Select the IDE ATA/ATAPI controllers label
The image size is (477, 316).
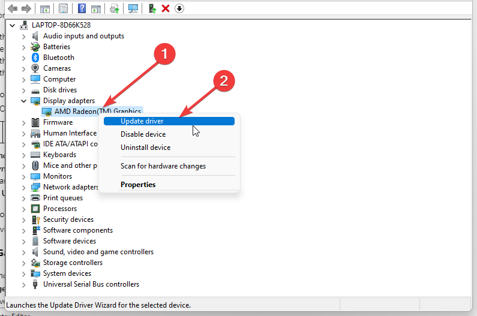70,144
